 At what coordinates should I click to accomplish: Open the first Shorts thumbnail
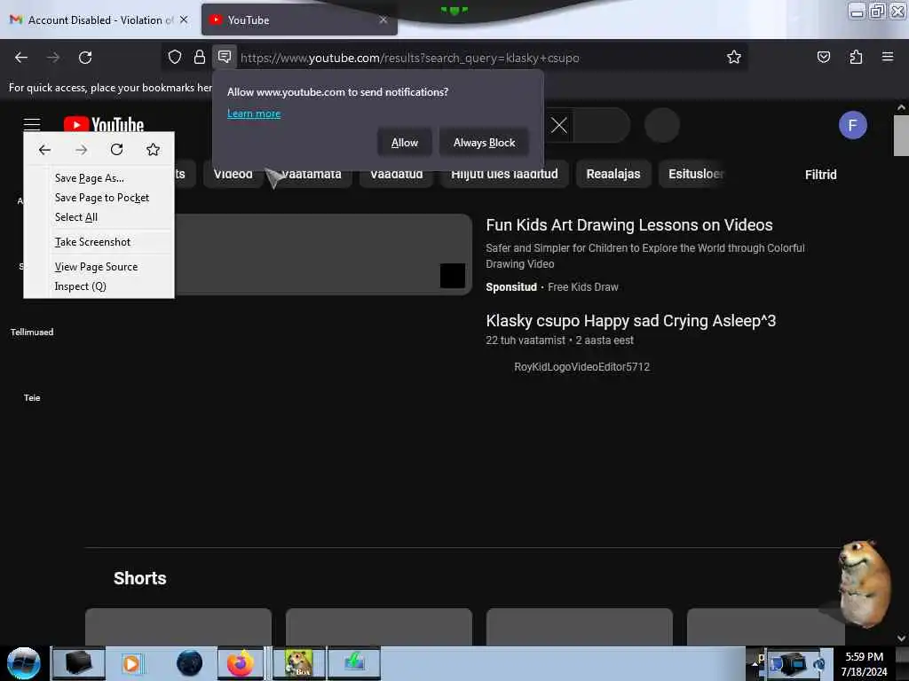pos(178,627)
